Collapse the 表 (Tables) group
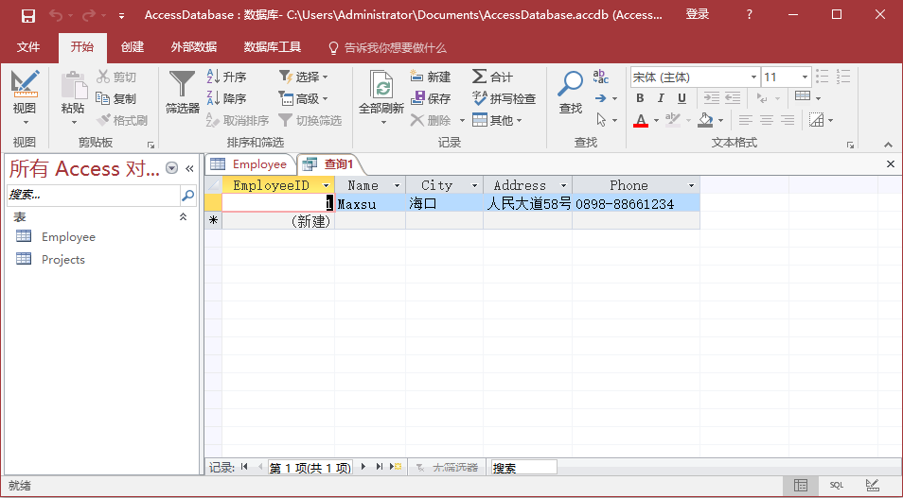The image size is (903, 498). (x=184, y=217)
